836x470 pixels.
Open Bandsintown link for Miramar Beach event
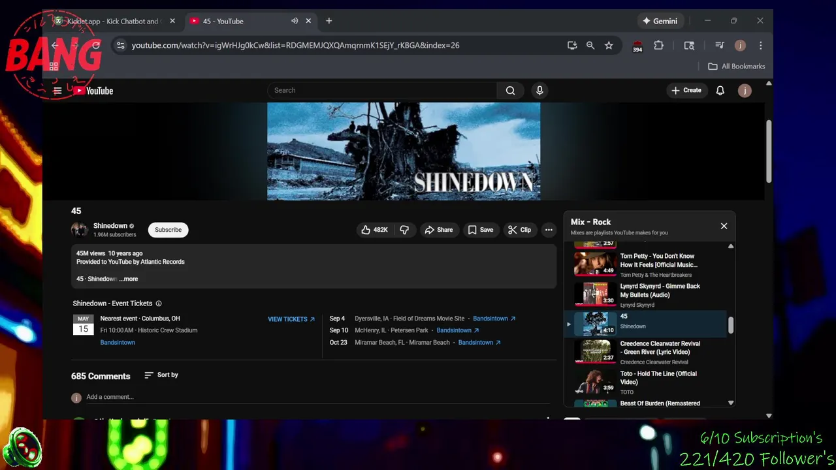coord(479,342)
